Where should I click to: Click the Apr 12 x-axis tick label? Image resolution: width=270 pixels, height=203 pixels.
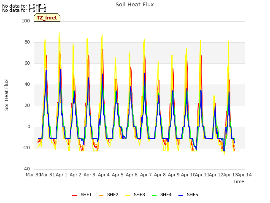point(216,175)
